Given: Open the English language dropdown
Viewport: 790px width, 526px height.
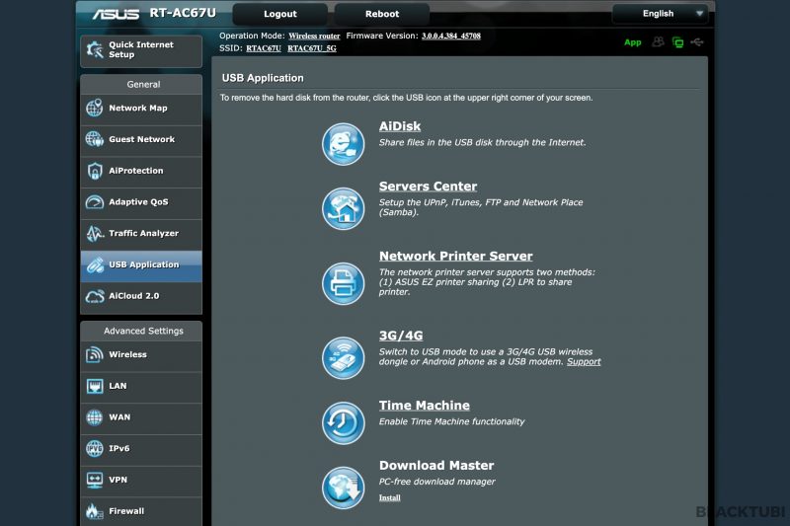Looking at the screenshot, I should coord(660,14).
